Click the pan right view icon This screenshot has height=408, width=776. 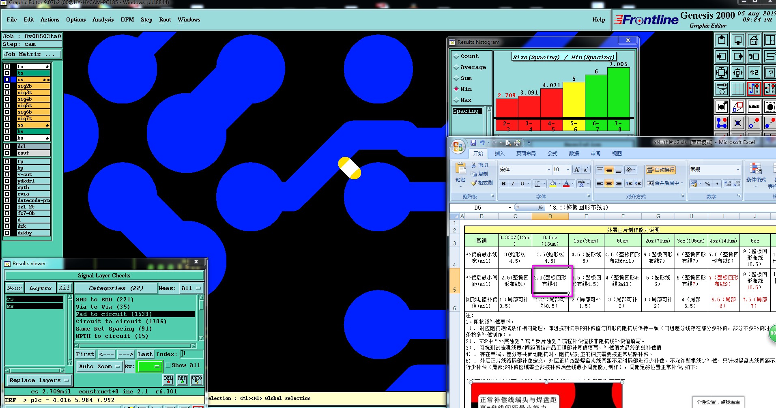pyautogui.click(x=738, y=56)
